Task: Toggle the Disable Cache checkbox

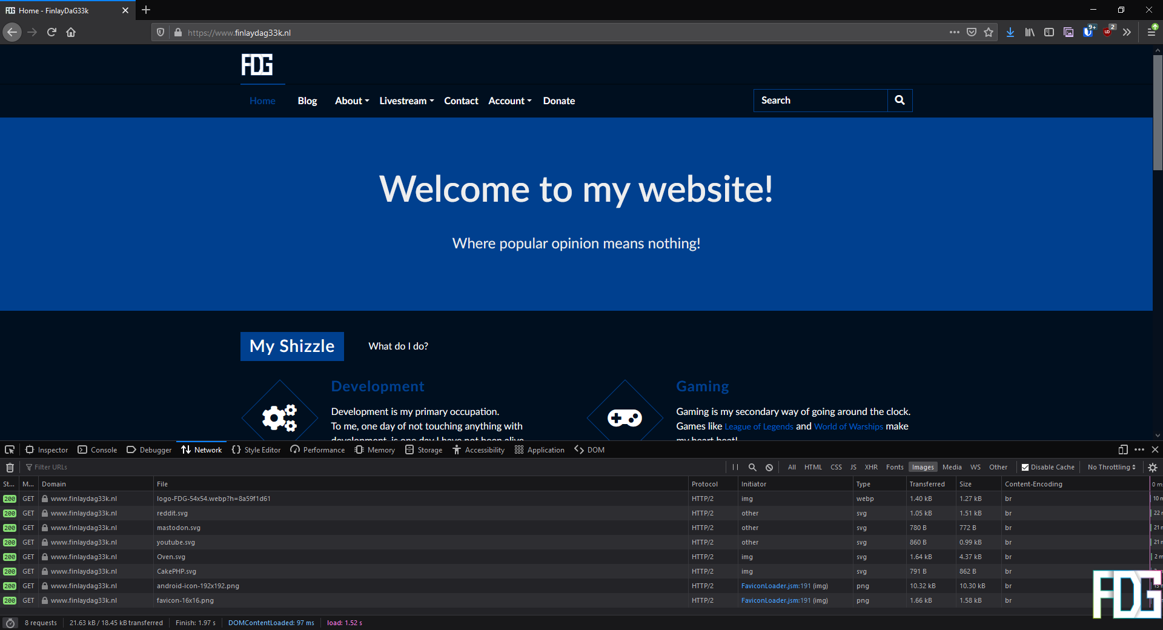Action: [x=1025, y=467]
